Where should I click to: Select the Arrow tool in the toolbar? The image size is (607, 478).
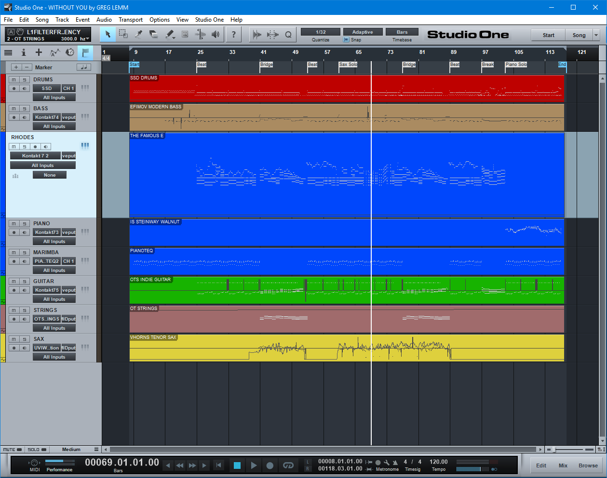pos(108,34)
